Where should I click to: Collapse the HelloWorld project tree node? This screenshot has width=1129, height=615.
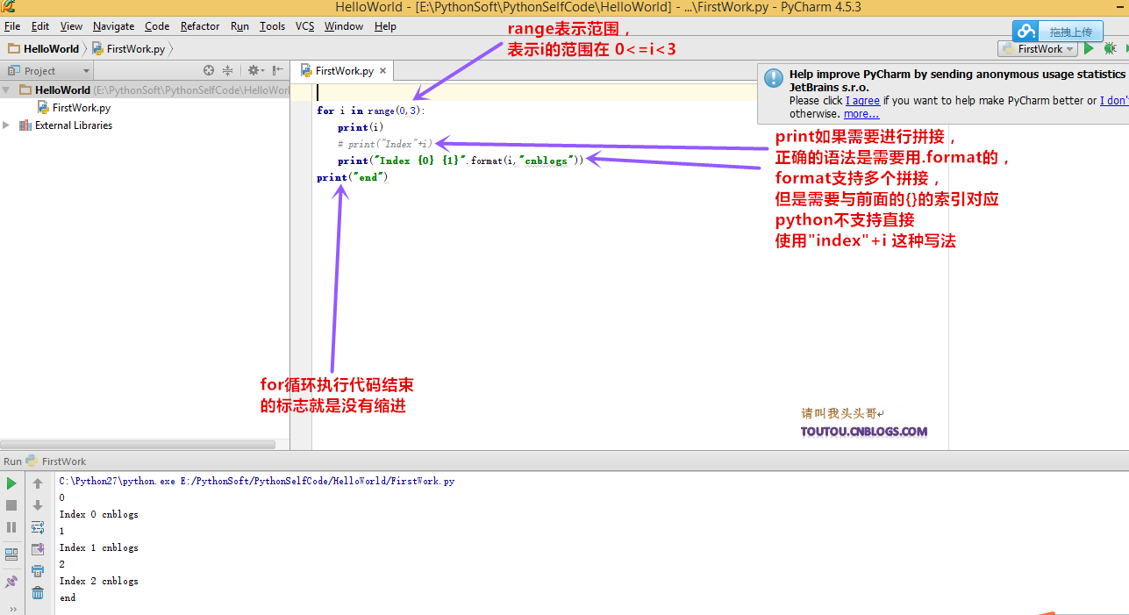pyautogui.click(x=6, y=89)
